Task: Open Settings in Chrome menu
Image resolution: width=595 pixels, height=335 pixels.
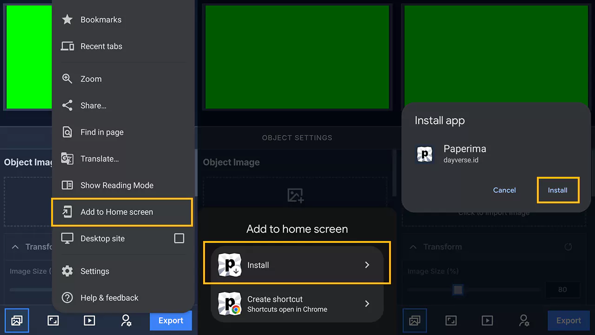Action: point(123,271)
